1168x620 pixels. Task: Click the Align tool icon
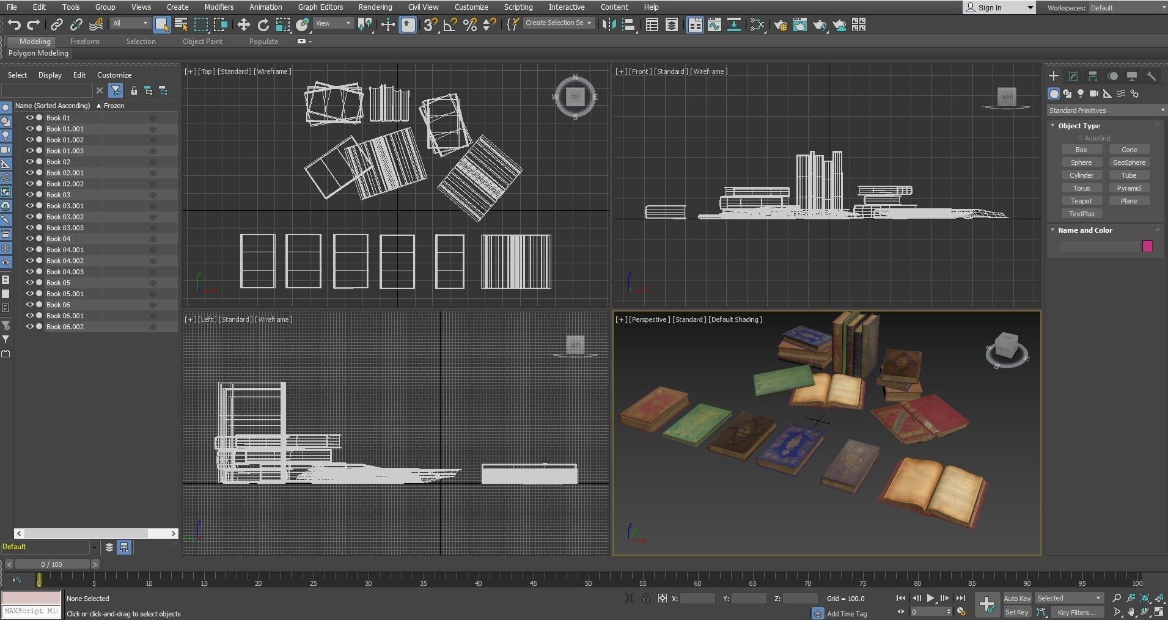628,24
